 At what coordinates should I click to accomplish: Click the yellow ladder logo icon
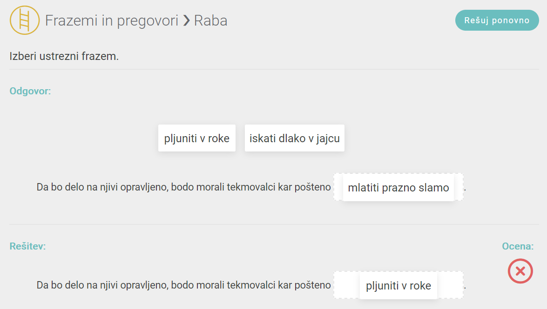25,20
